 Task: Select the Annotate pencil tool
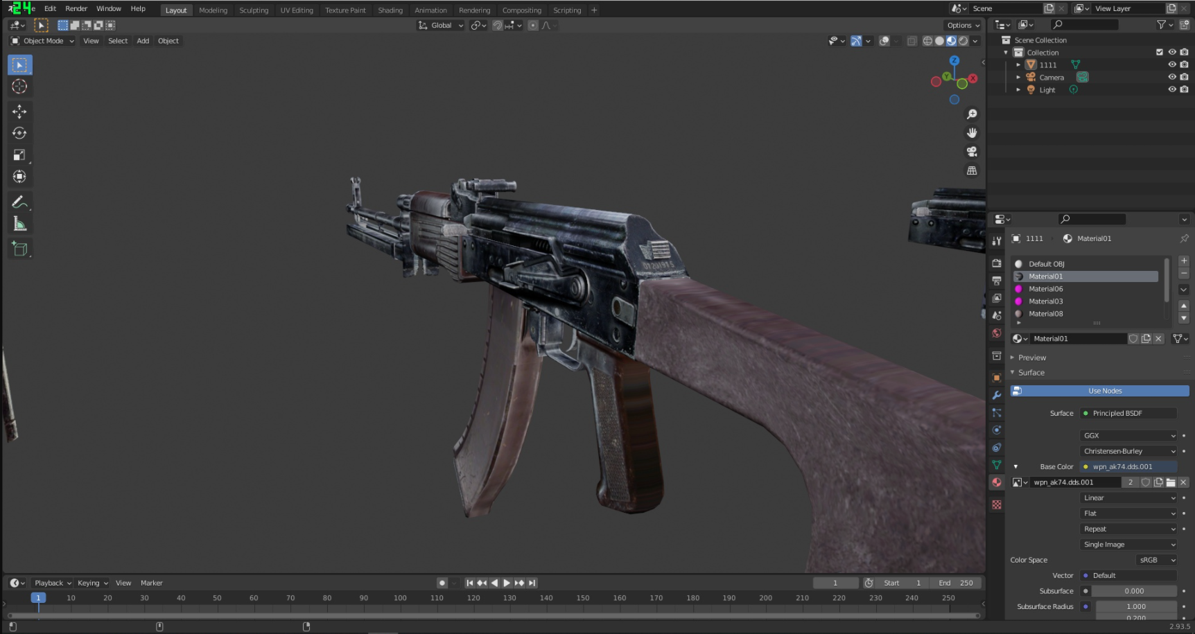click(x=19, y=202)
